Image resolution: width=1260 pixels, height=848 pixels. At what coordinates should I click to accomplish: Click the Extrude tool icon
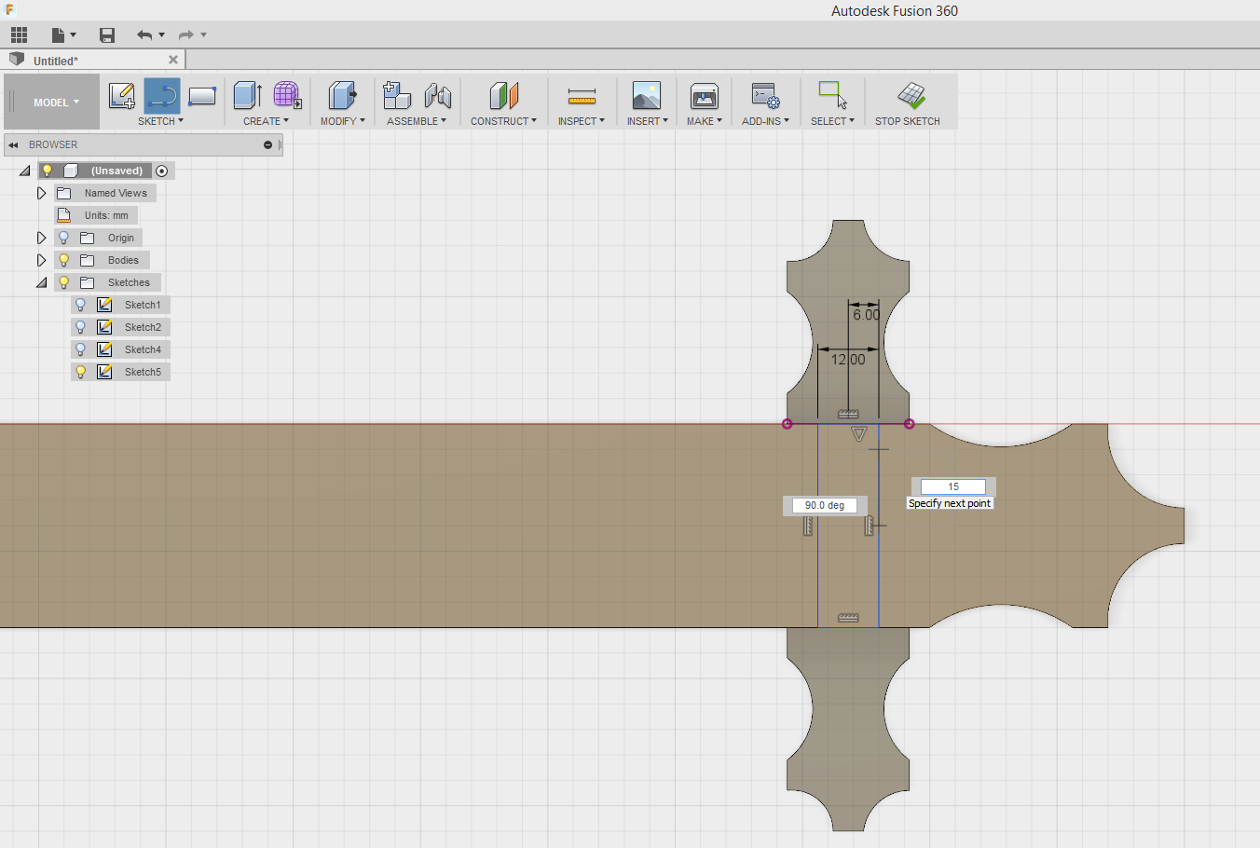247,95
